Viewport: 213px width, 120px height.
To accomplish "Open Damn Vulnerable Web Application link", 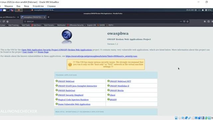I will point(74,104).
